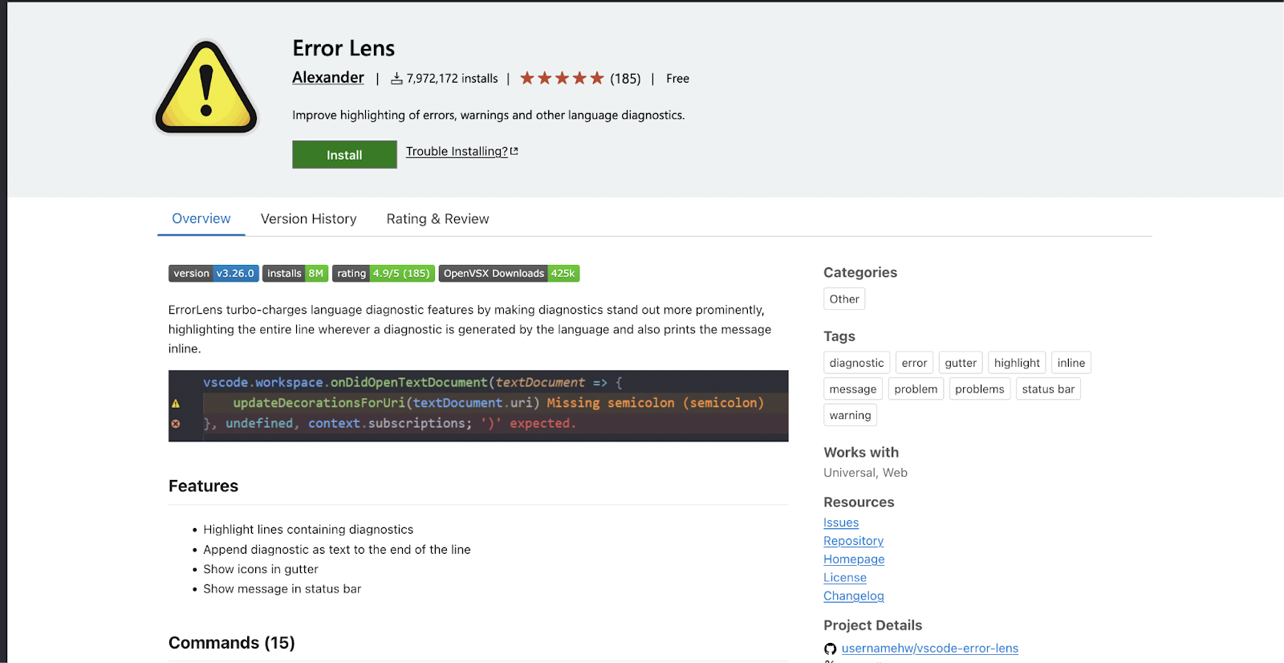Click the Error Lens title heading
The image size is (1284, 663).
343,48
